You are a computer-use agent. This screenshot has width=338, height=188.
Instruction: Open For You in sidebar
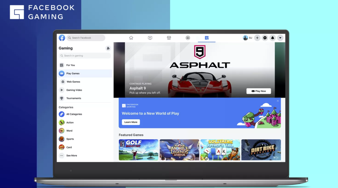tap(85, 65)
